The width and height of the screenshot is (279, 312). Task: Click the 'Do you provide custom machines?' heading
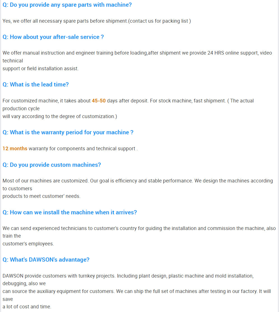coord(52,165)
